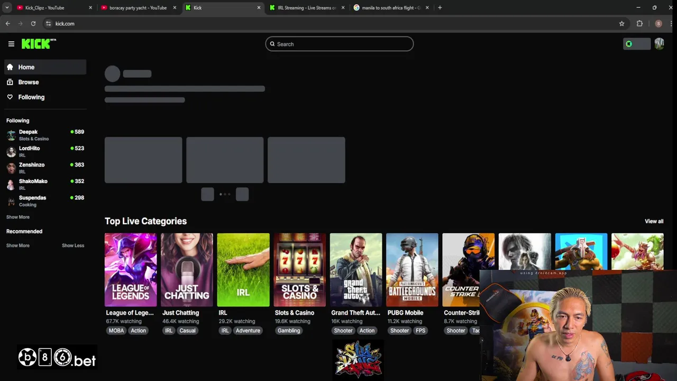Viewport: 677px width, 381px height.
Task: Focus the Search input field
Action: [340, 44]
